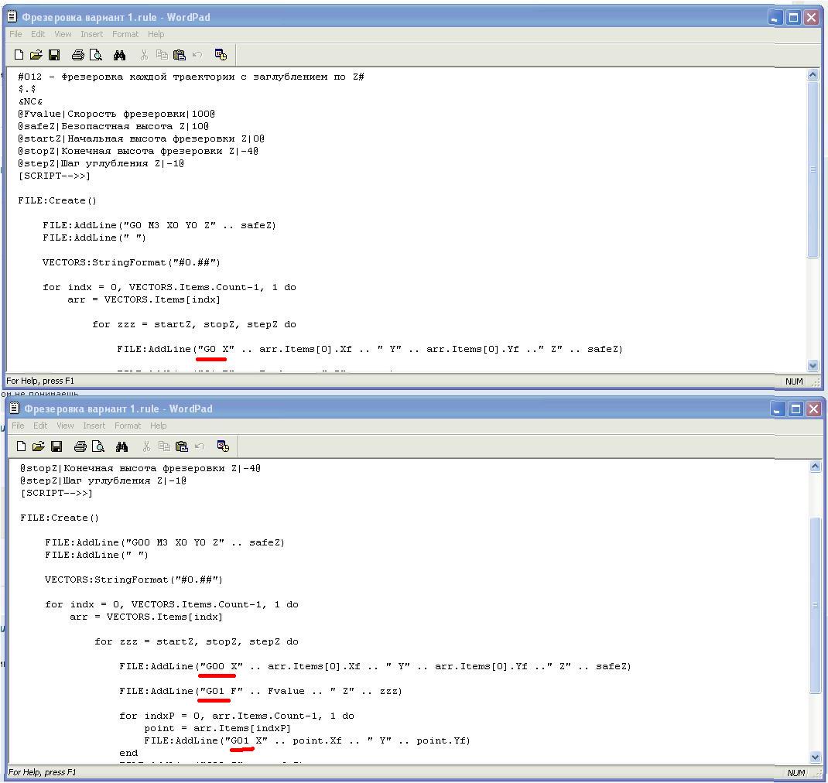The image size is (828, 783).
Task: Click the scrollbar thumb in bottom window
Action: [x=815, y=604]
